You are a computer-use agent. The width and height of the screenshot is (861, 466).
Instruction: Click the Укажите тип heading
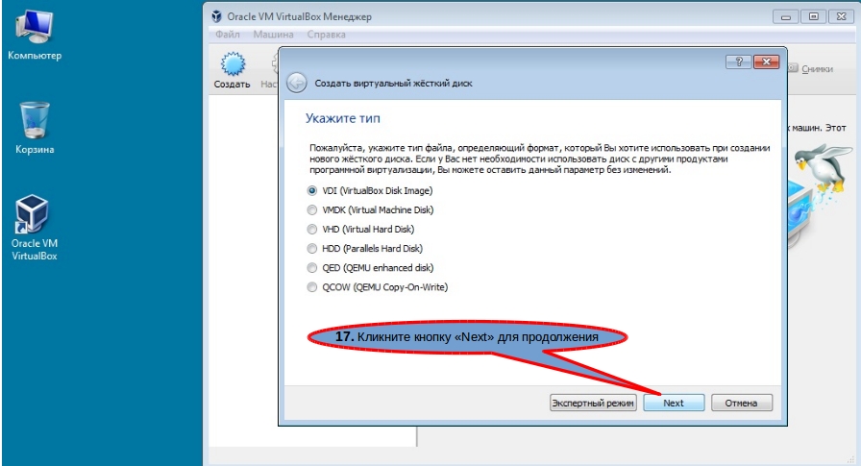click(x=343, y=118)
